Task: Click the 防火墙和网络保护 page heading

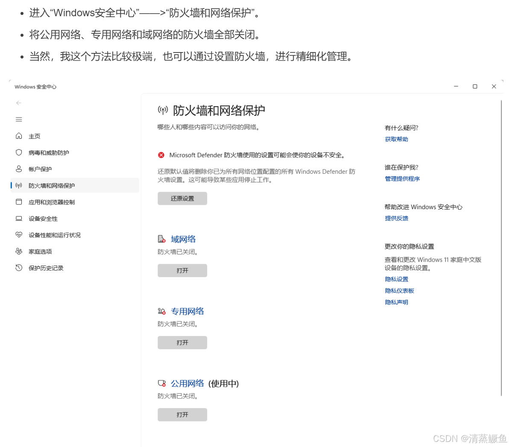Action: 219,111
